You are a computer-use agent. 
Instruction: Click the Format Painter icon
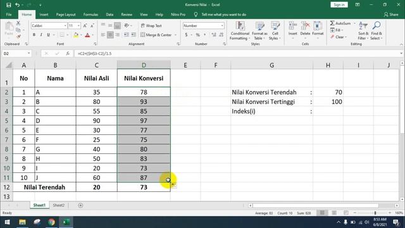click(18, 37)
